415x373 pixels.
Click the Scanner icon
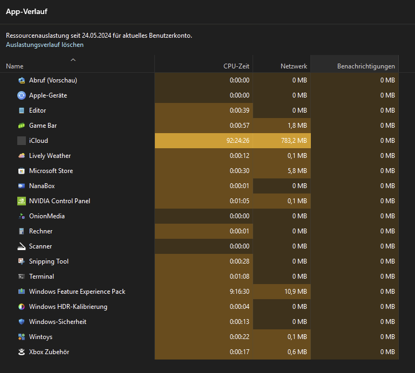[22, 246]
